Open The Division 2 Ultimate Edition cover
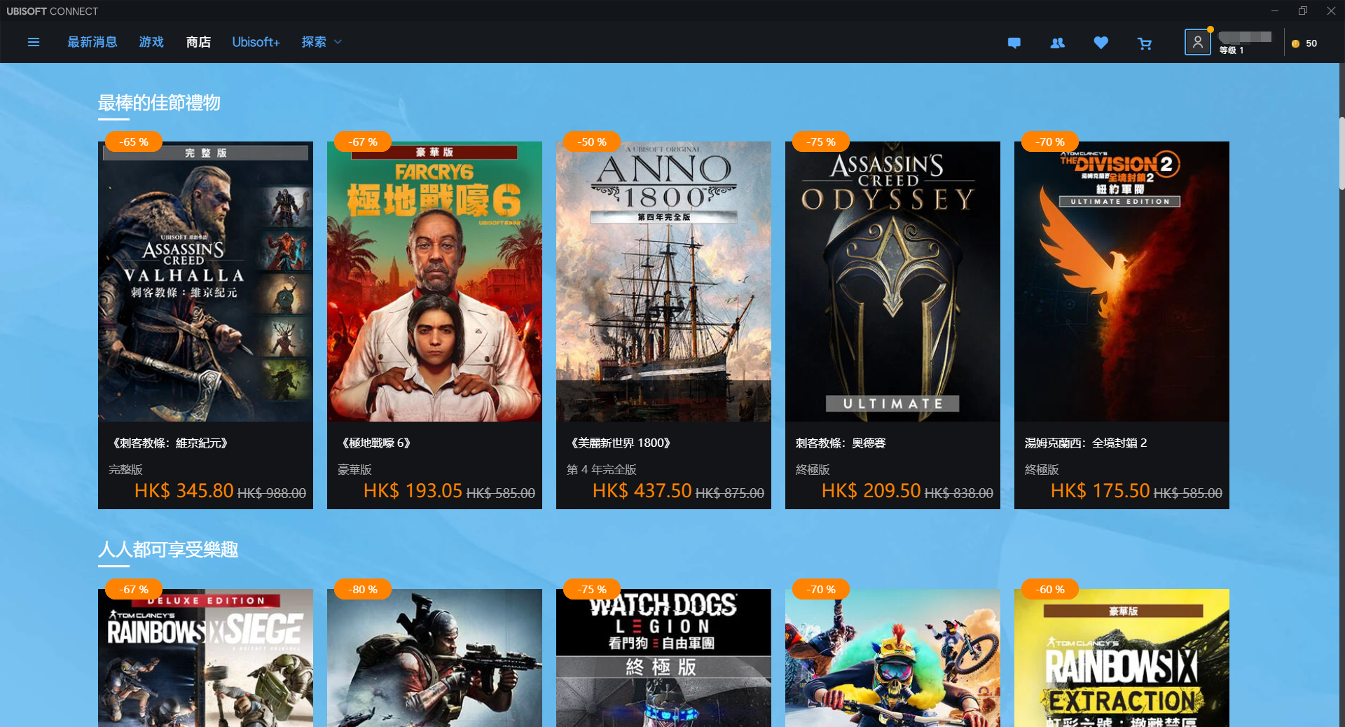 coord(1122,282)
